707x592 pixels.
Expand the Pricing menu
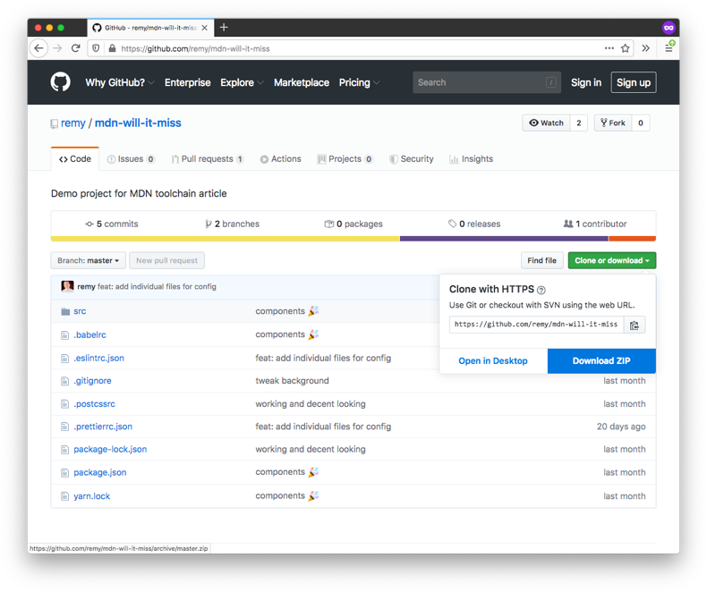pos(360,82)
